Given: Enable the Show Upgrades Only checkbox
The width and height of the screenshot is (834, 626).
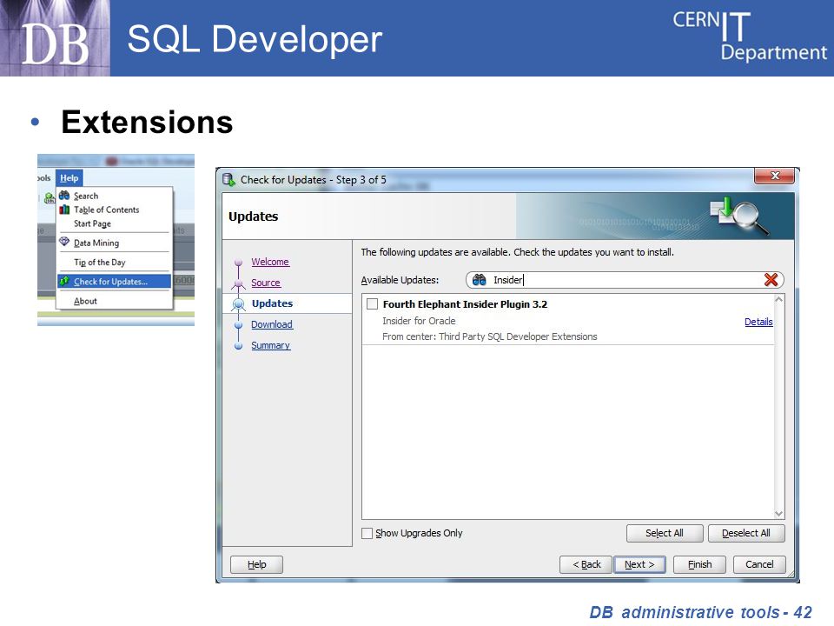Looking at the screenshot, I should tap(367, 533).
